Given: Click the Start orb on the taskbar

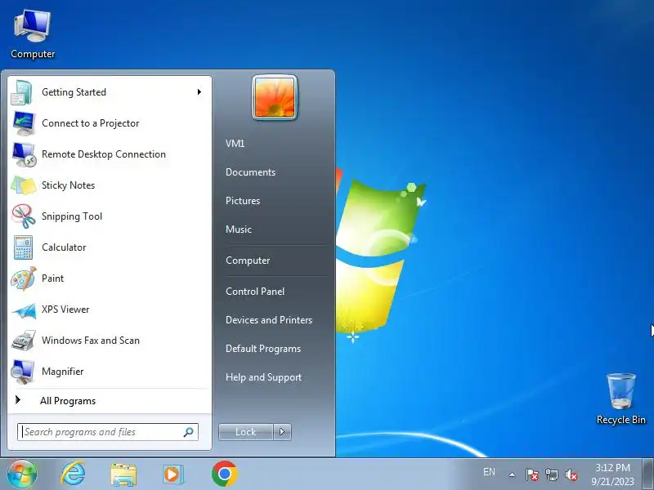Looking at the screenshot, I should coord(22,474).
